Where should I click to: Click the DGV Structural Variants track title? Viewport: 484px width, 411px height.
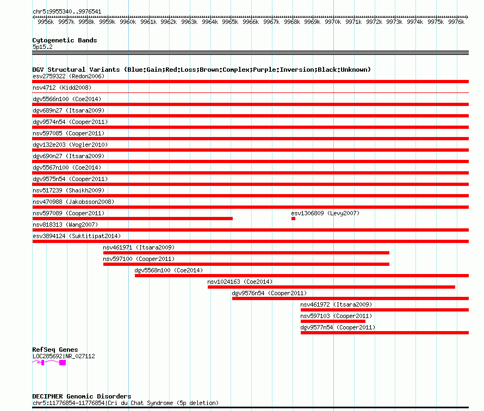point(202,70)
